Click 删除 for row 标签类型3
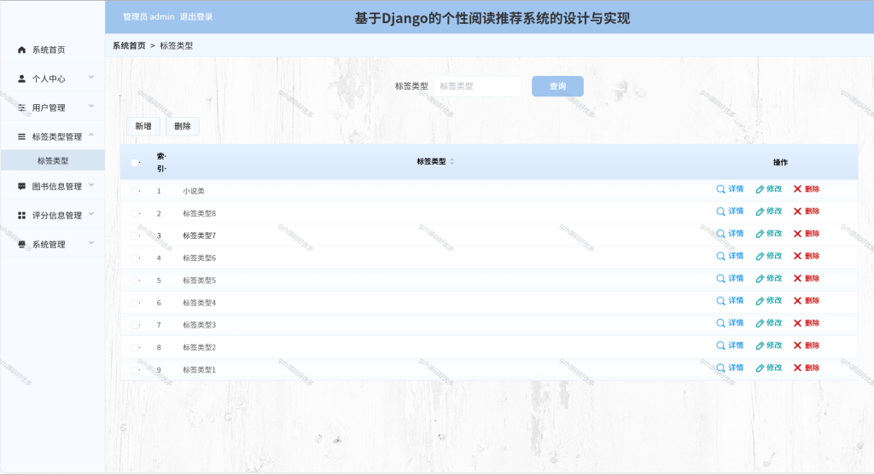Viewport: 874px width, 475px height. click(x=807, y=323)
